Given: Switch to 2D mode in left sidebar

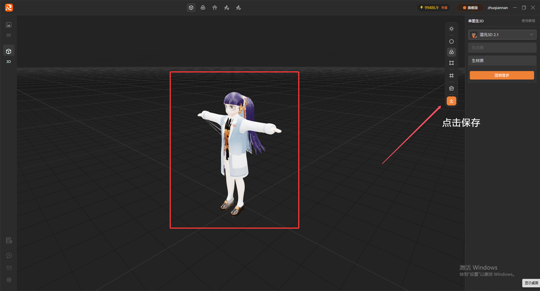Looking at the screenshot, I should [9, 29].
